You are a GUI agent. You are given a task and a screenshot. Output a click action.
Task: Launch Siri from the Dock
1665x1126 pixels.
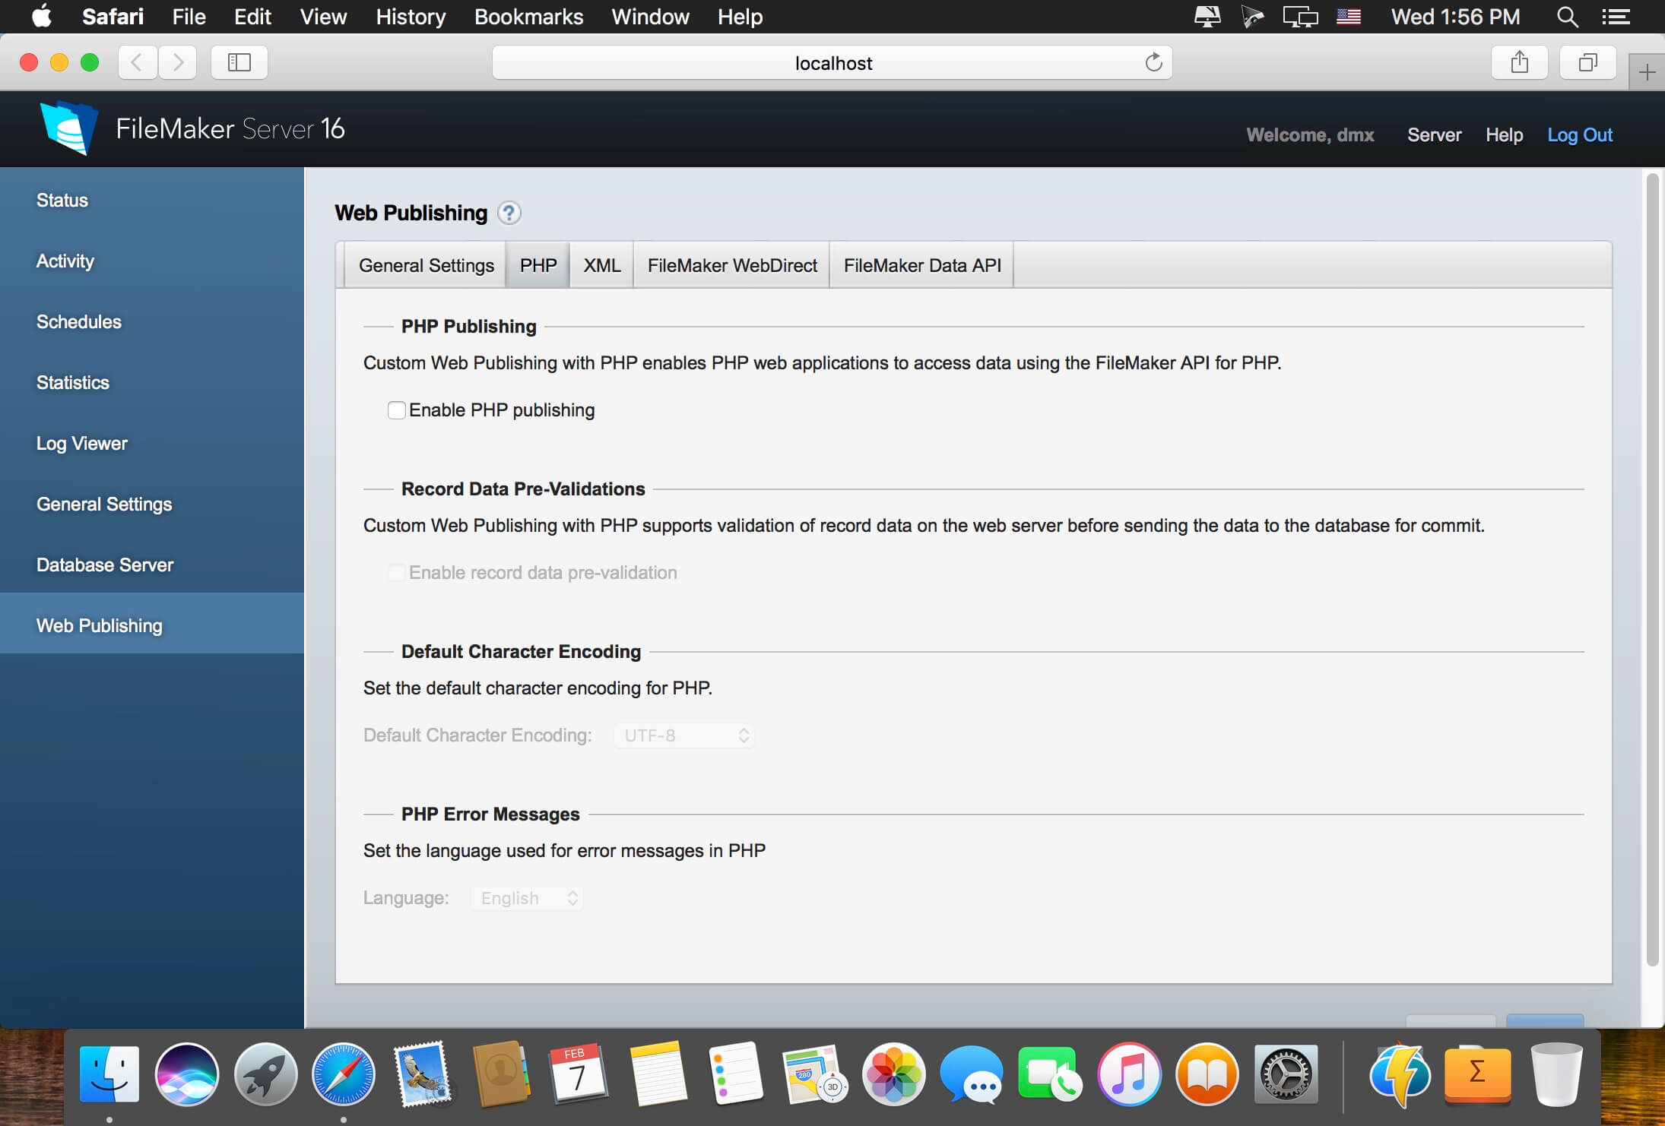tap(187, 1074)
